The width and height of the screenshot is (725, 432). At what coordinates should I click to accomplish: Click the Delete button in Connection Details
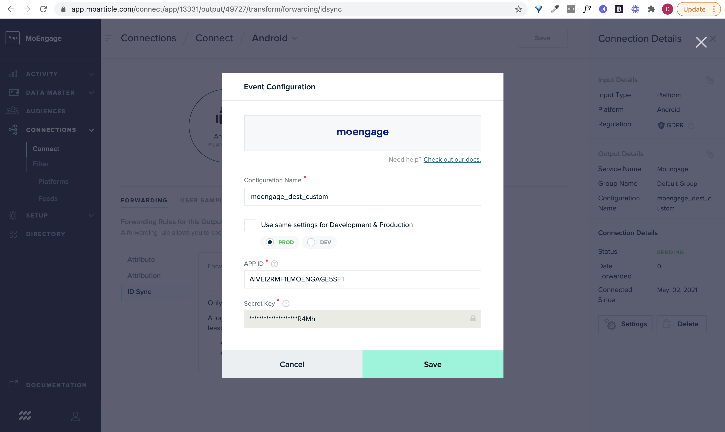pyautogui.click(x=681, y=324)
